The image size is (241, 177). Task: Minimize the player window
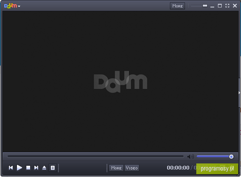pos(212,6)
